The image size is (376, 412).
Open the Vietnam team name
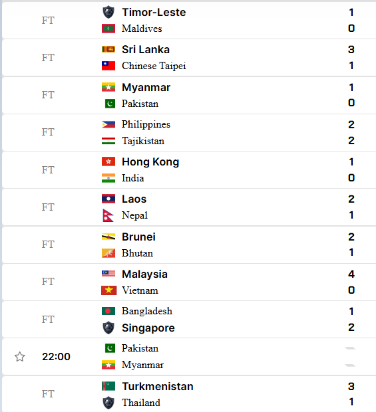pyautogui.click(x=140, y=290)
